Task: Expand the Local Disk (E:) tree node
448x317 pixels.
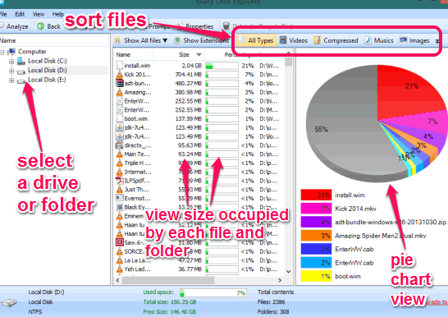Action: pos(11,80)
